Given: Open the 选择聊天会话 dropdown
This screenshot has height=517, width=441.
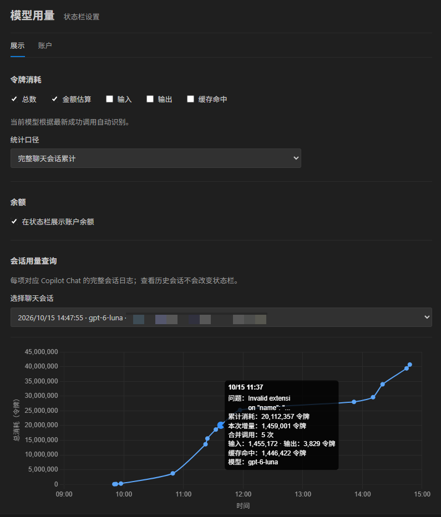Looking at the screenshot, I should [x=221, y=317].
